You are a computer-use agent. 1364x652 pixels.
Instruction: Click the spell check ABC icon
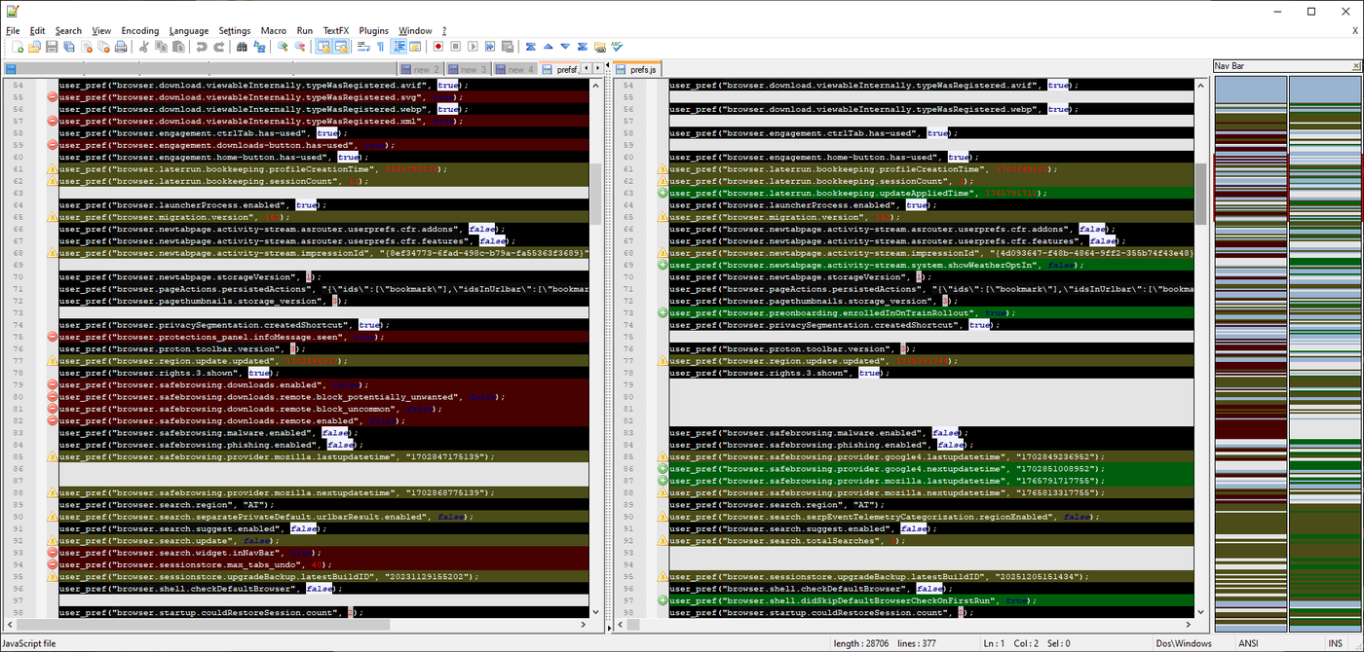pyautogui.click(x=617, y=47)
